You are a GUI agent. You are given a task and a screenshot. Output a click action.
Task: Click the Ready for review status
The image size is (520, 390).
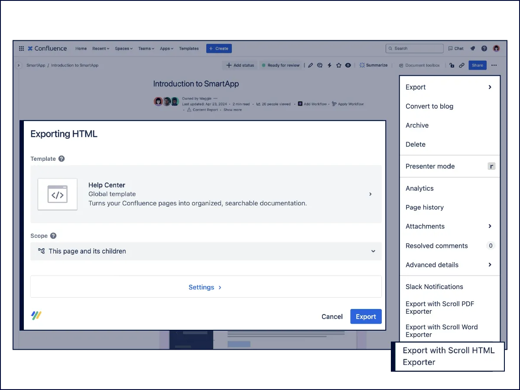(x=281, y=65)
